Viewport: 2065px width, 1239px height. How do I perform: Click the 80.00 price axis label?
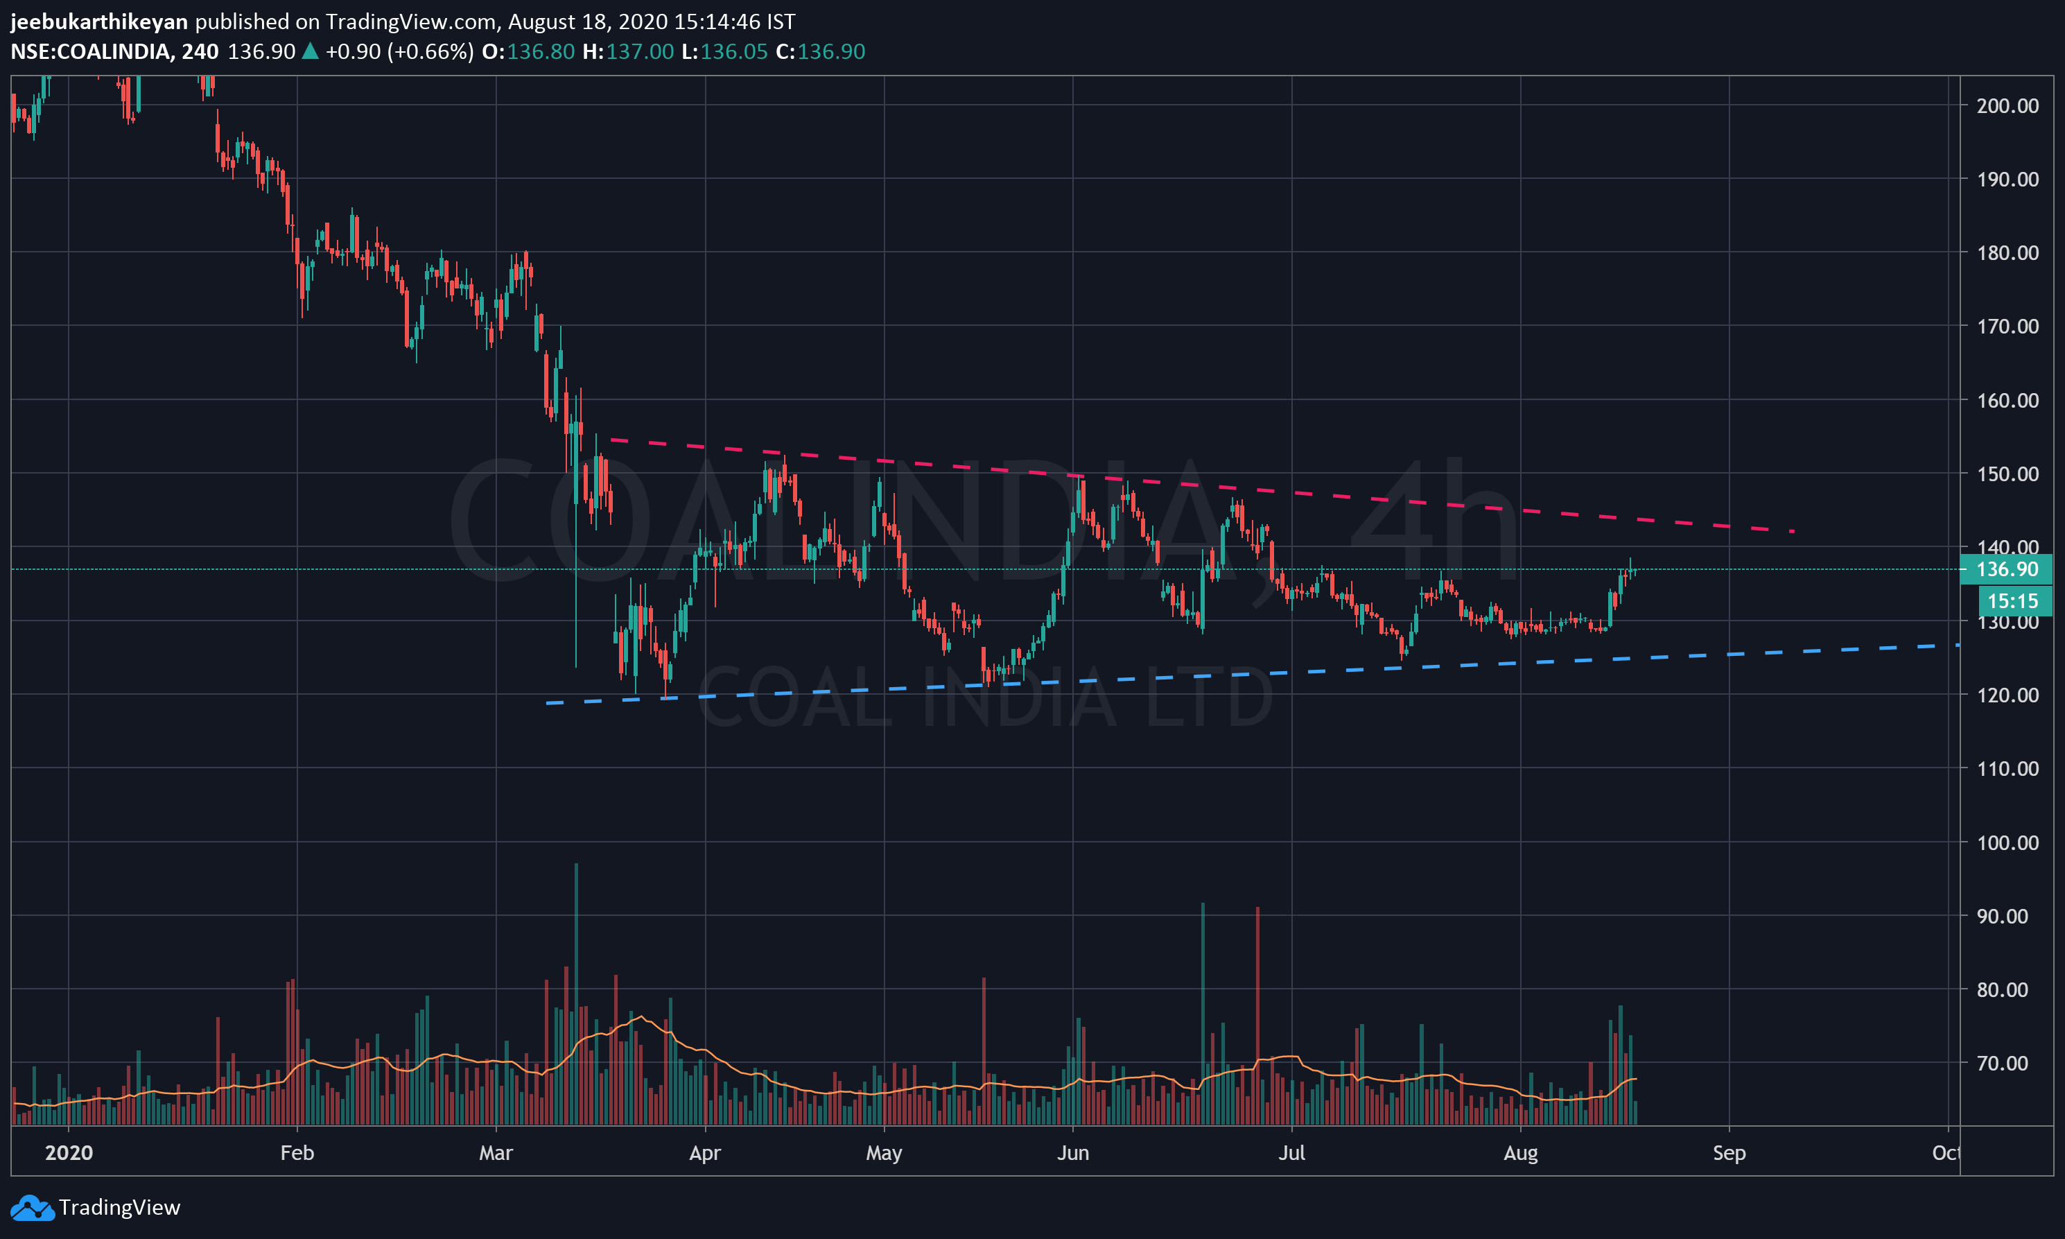point(2003,989)
